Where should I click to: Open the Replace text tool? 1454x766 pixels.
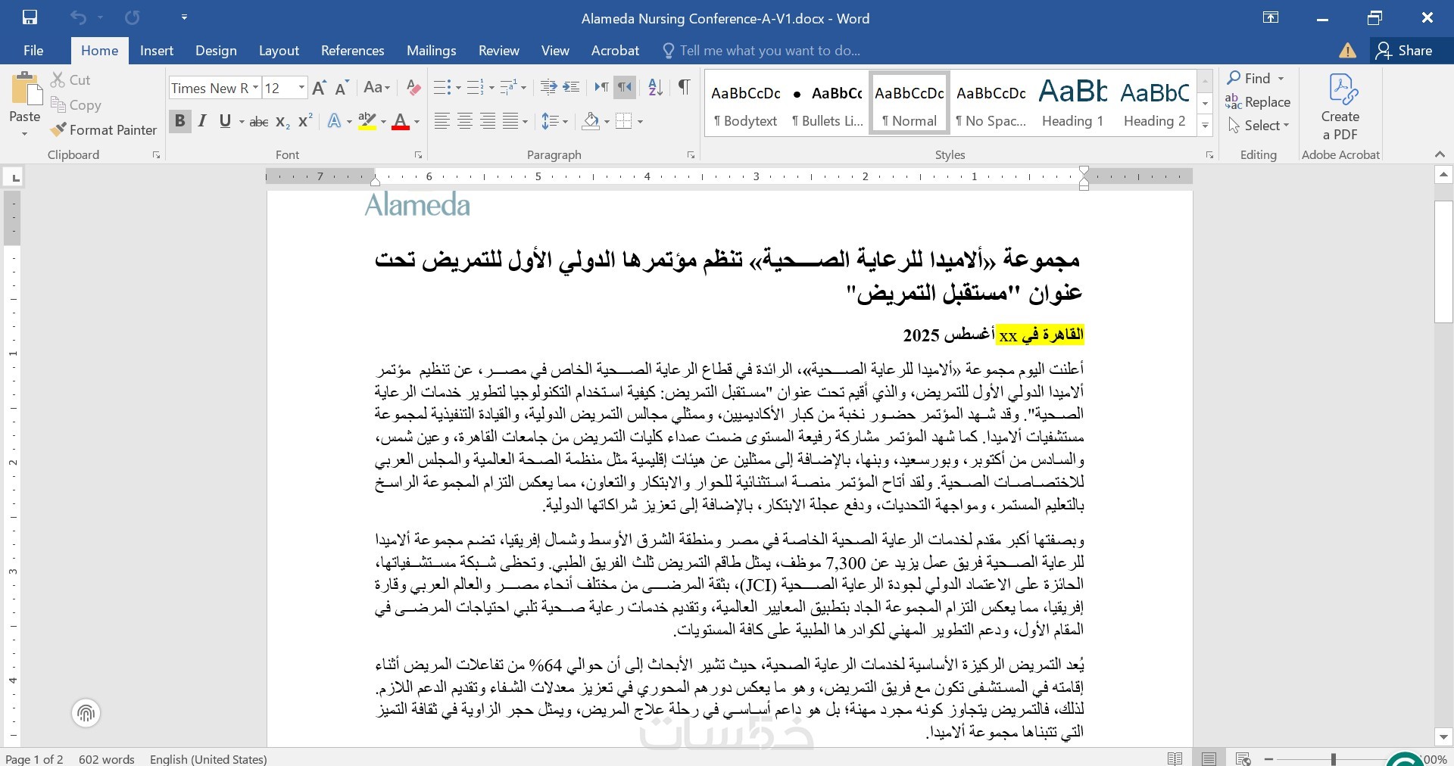click(1258, 102)
